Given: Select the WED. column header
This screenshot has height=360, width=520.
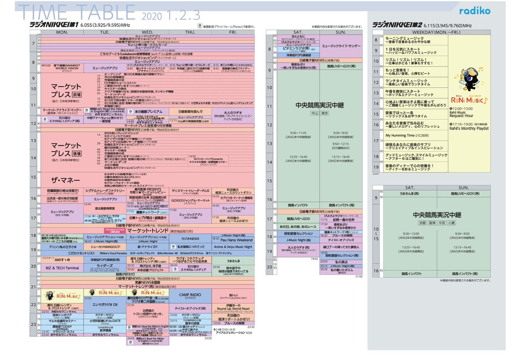Looking at the screenshot, I should (147, 32).
